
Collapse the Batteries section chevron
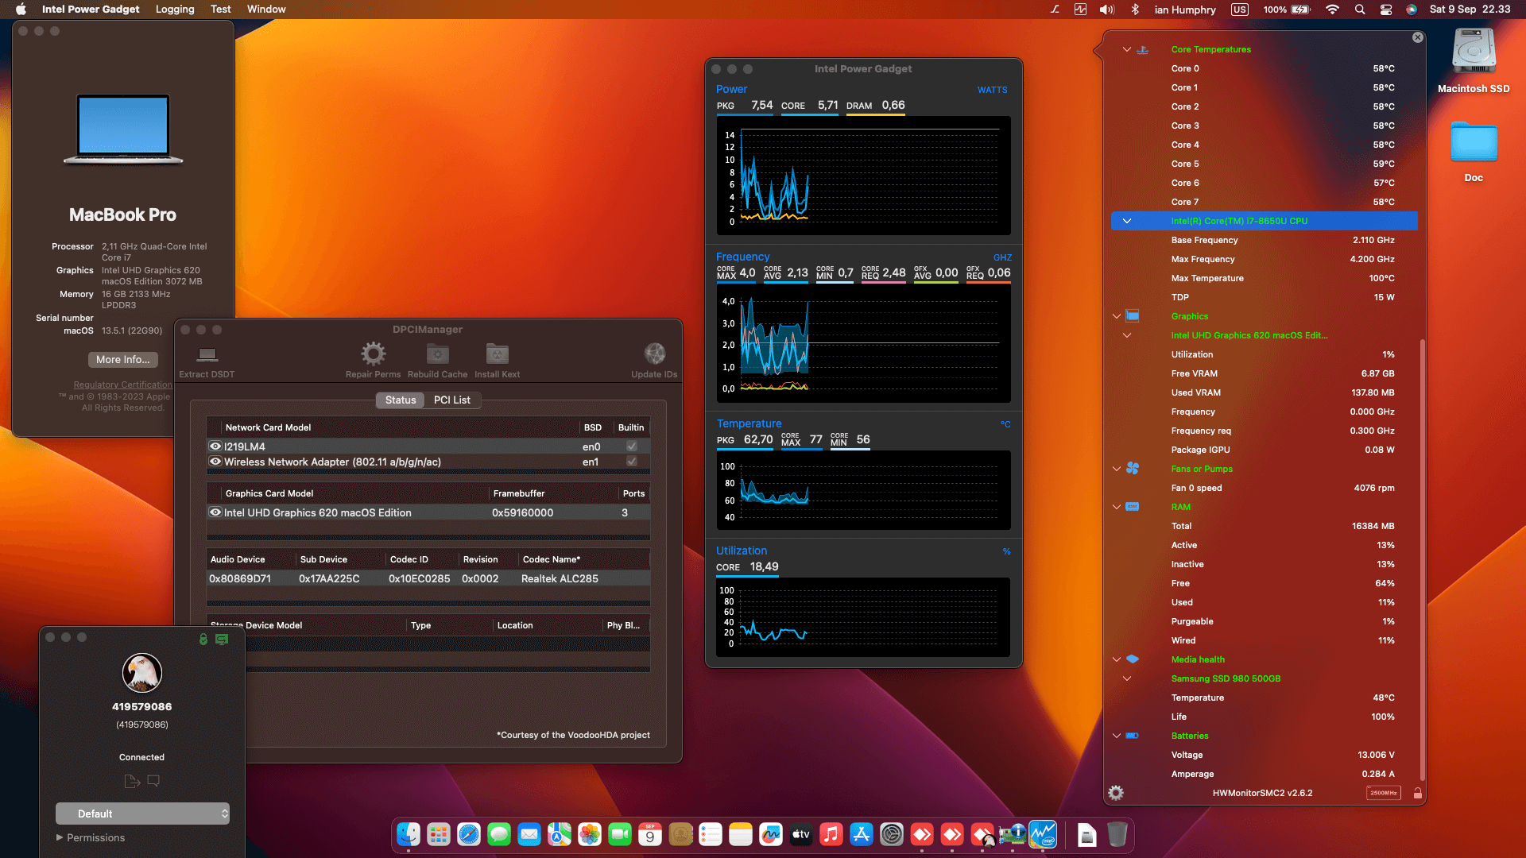pyautogui.click(x=1117, y=736)
